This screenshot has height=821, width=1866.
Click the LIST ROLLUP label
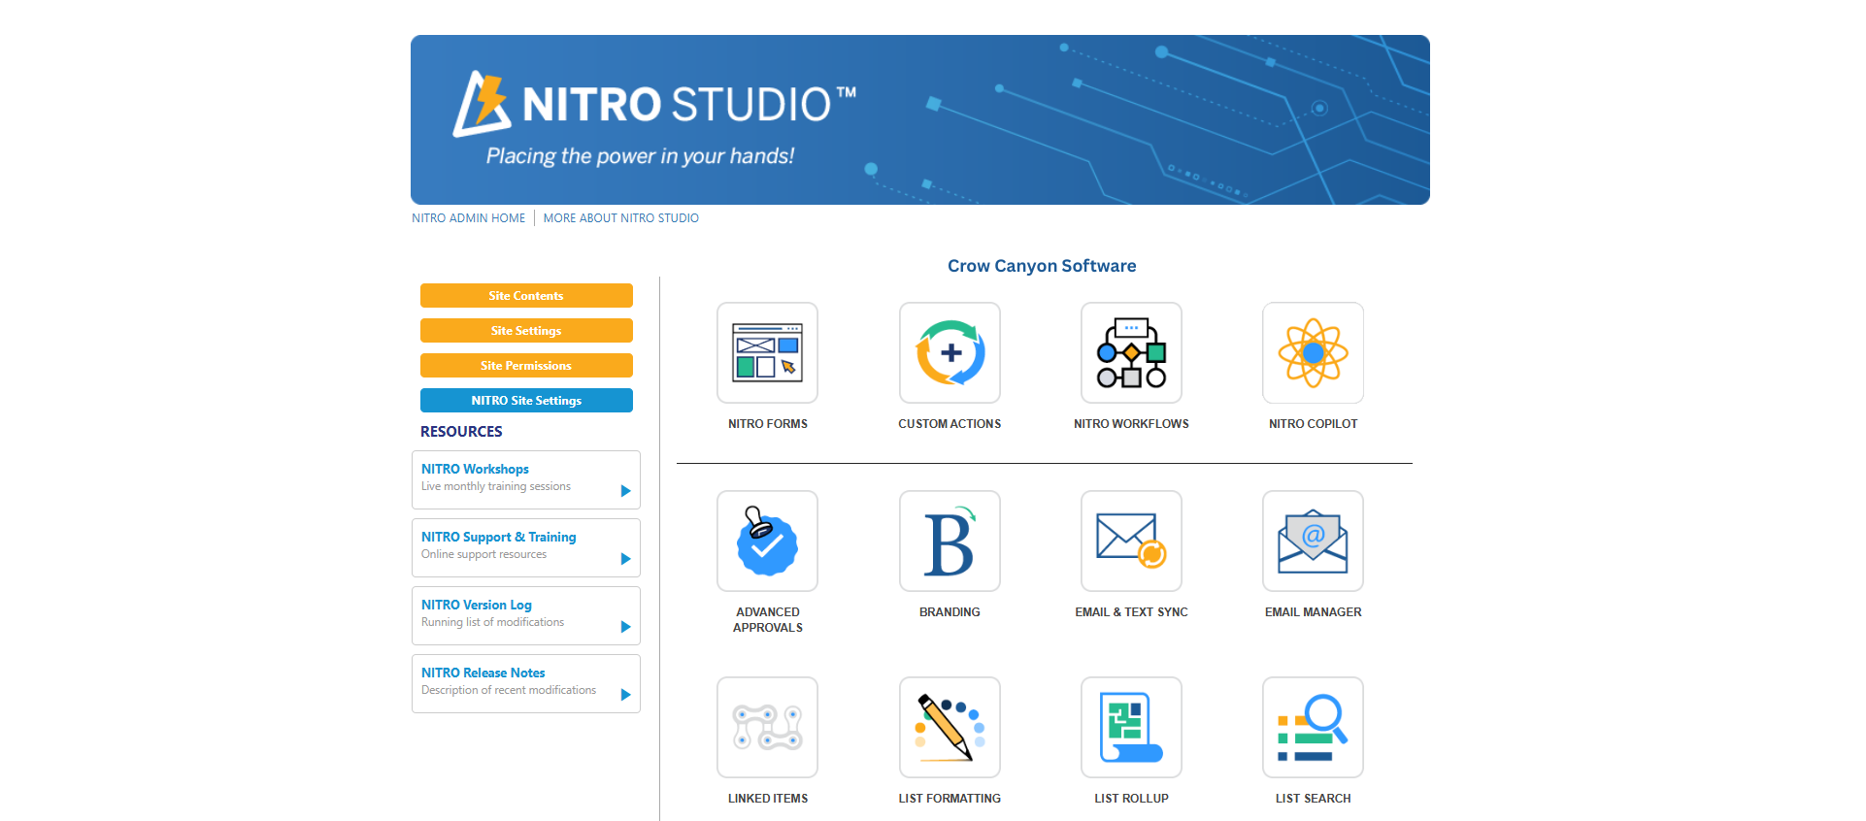point(1131,799)
